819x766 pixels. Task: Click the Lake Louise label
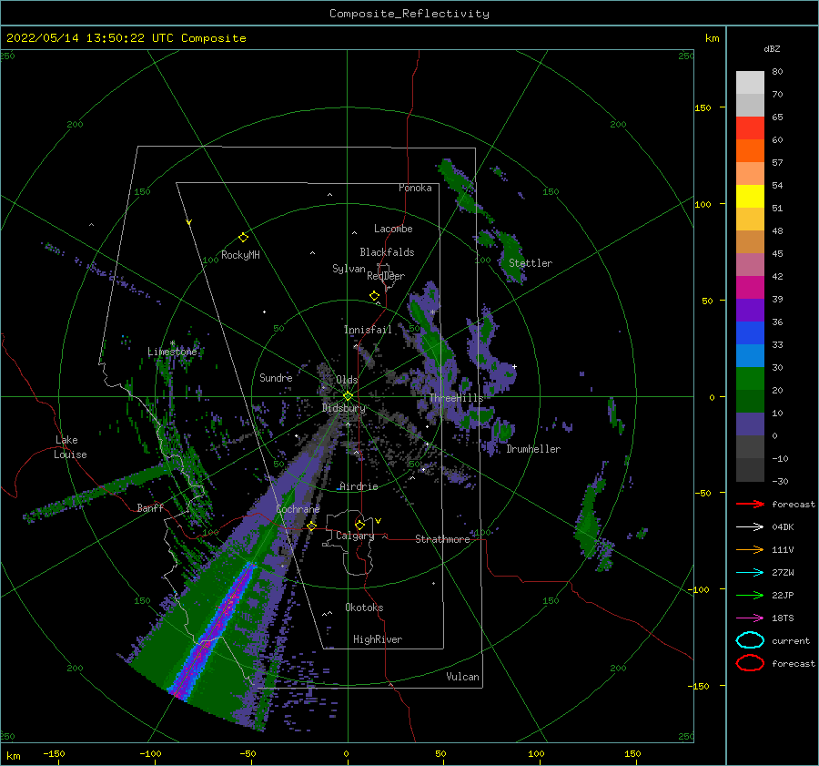click(x=70, y=447)
